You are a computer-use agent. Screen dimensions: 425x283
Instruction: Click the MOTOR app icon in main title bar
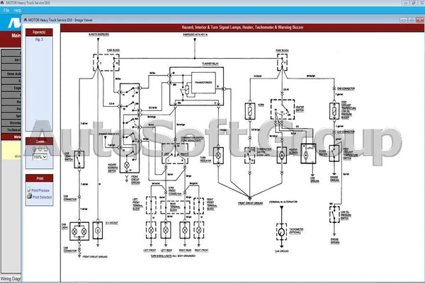[4, 4]
